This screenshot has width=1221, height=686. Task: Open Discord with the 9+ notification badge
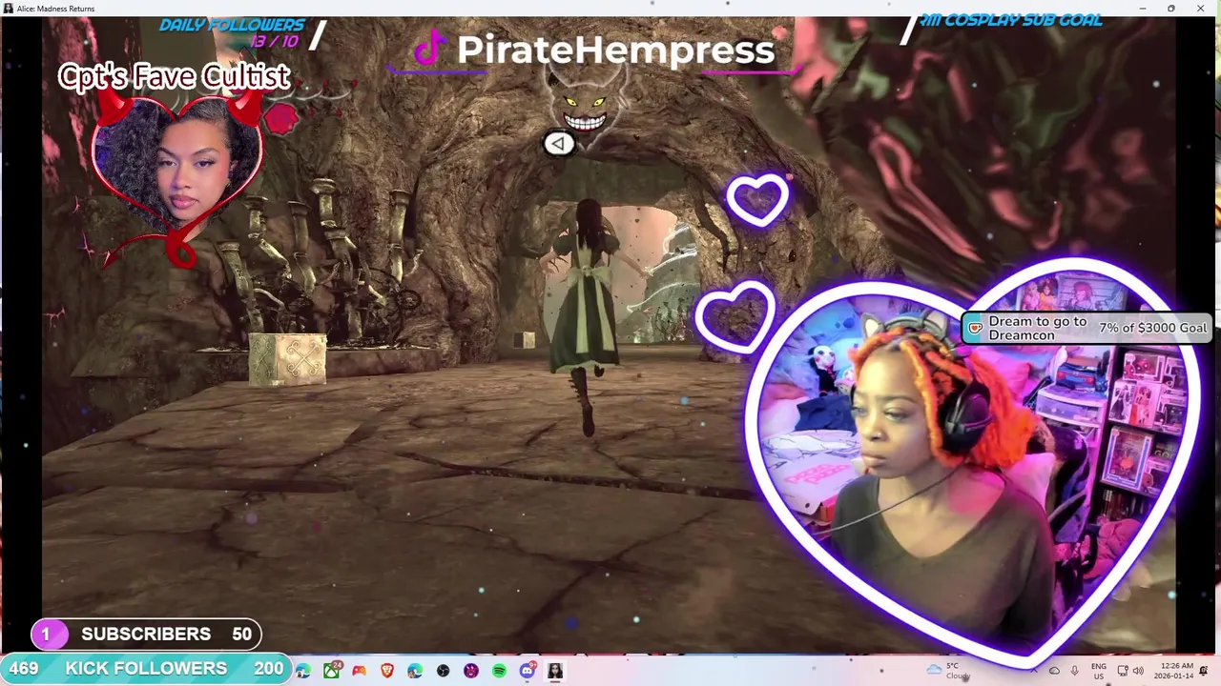coord(528,671)
